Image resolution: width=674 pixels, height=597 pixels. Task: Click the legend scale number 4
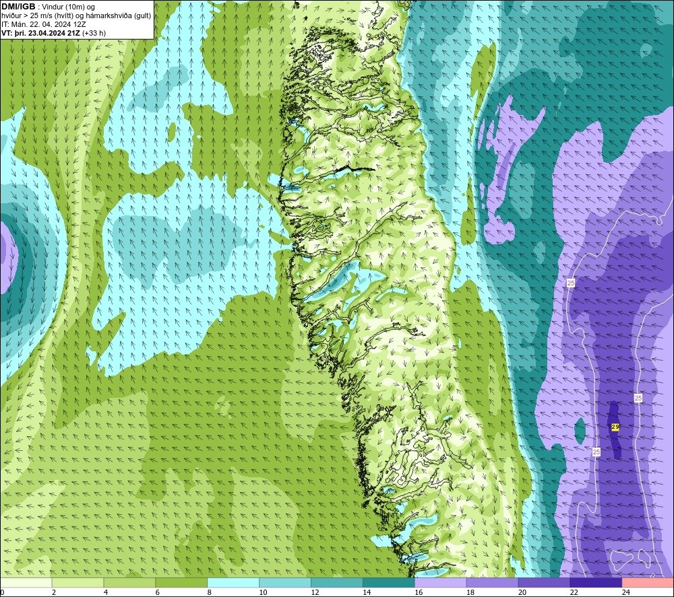pos(106,592)
